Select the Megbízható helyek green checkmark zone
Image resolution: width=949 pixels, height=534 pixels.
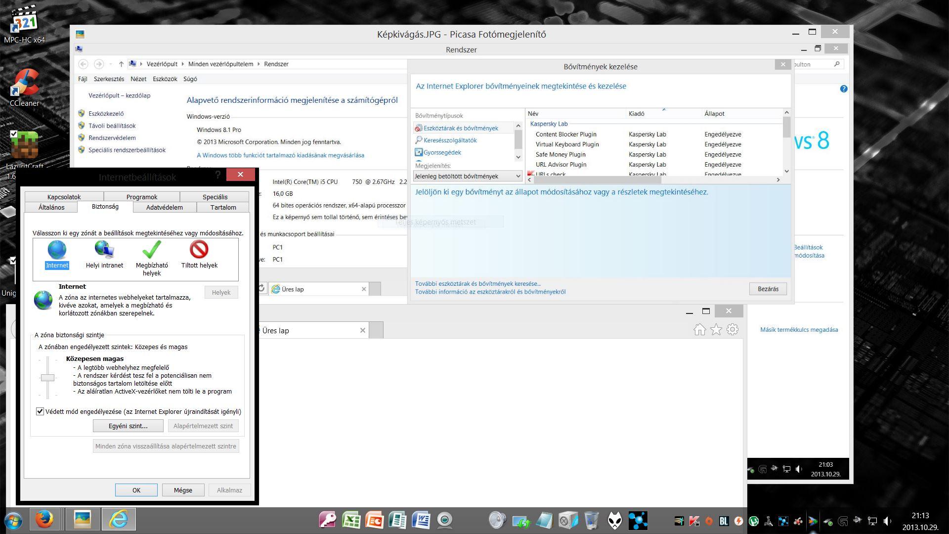coord(152,250)
